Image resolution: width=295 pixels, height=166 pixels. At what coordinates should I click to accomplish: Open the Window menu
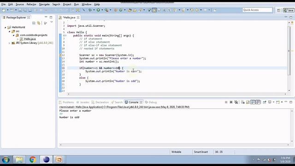[86, 4]
